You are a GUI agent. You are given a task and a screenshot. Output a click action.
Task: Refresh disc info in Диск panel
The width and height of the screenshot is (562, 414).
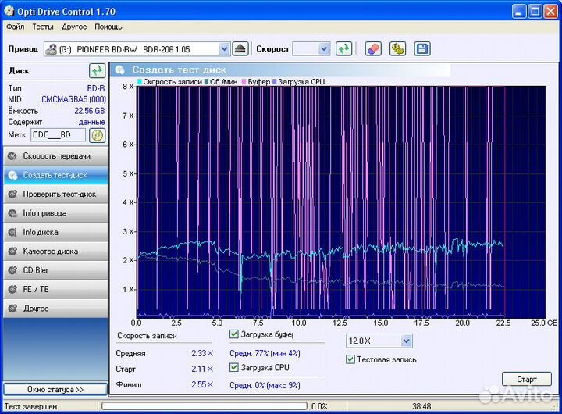tap(97, 70)
